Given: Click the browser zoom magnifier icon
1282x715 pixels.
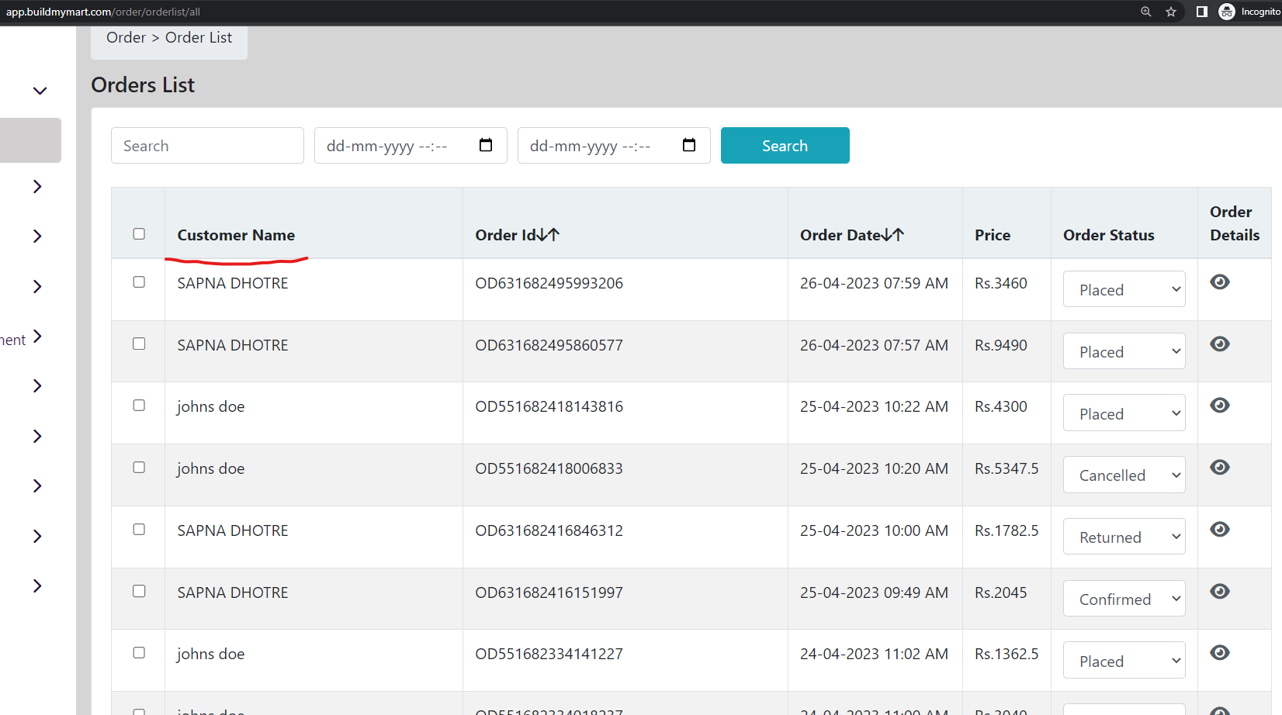Looking at the screenshot, I should pyautogui.click(x=1145, y=12).
